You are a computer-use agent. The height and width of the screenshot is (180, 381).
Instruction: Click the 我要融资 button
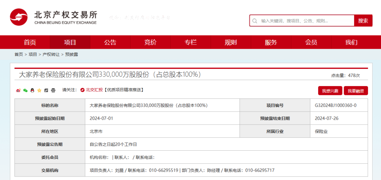356,91
